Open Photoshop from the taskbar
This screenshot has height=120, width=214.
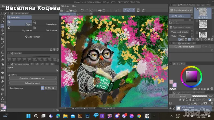click(x=87, y=116)
